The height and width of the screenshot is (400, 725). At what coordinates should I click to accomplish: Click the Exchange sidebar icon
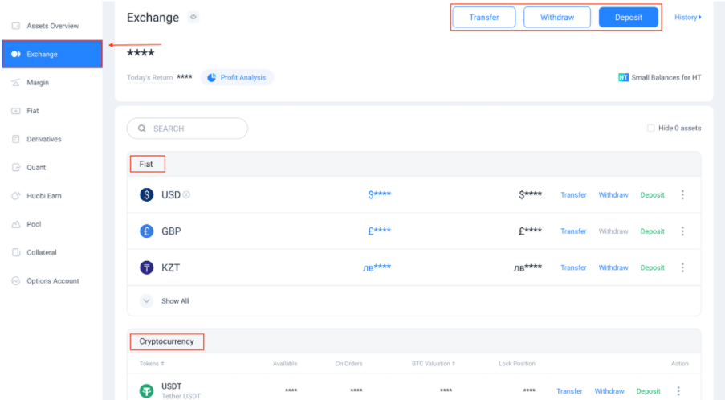[x=16, y=54]
